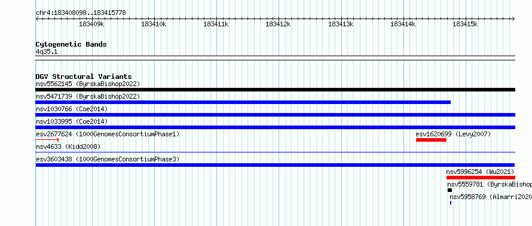Viewport: 532px width, 226px height.
Task: Click the red esv1620699 variant bar
Action: click(431, 140)
